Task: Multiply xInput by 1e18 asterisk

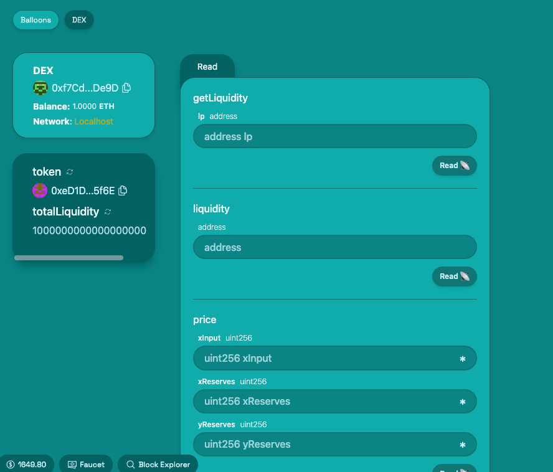Action: [x=463, y=359]
